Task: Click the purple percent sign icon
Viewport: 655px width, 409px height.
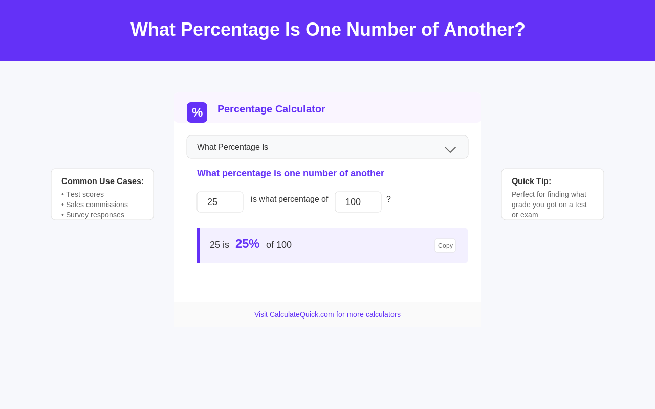Action: [x=197, y=112]
